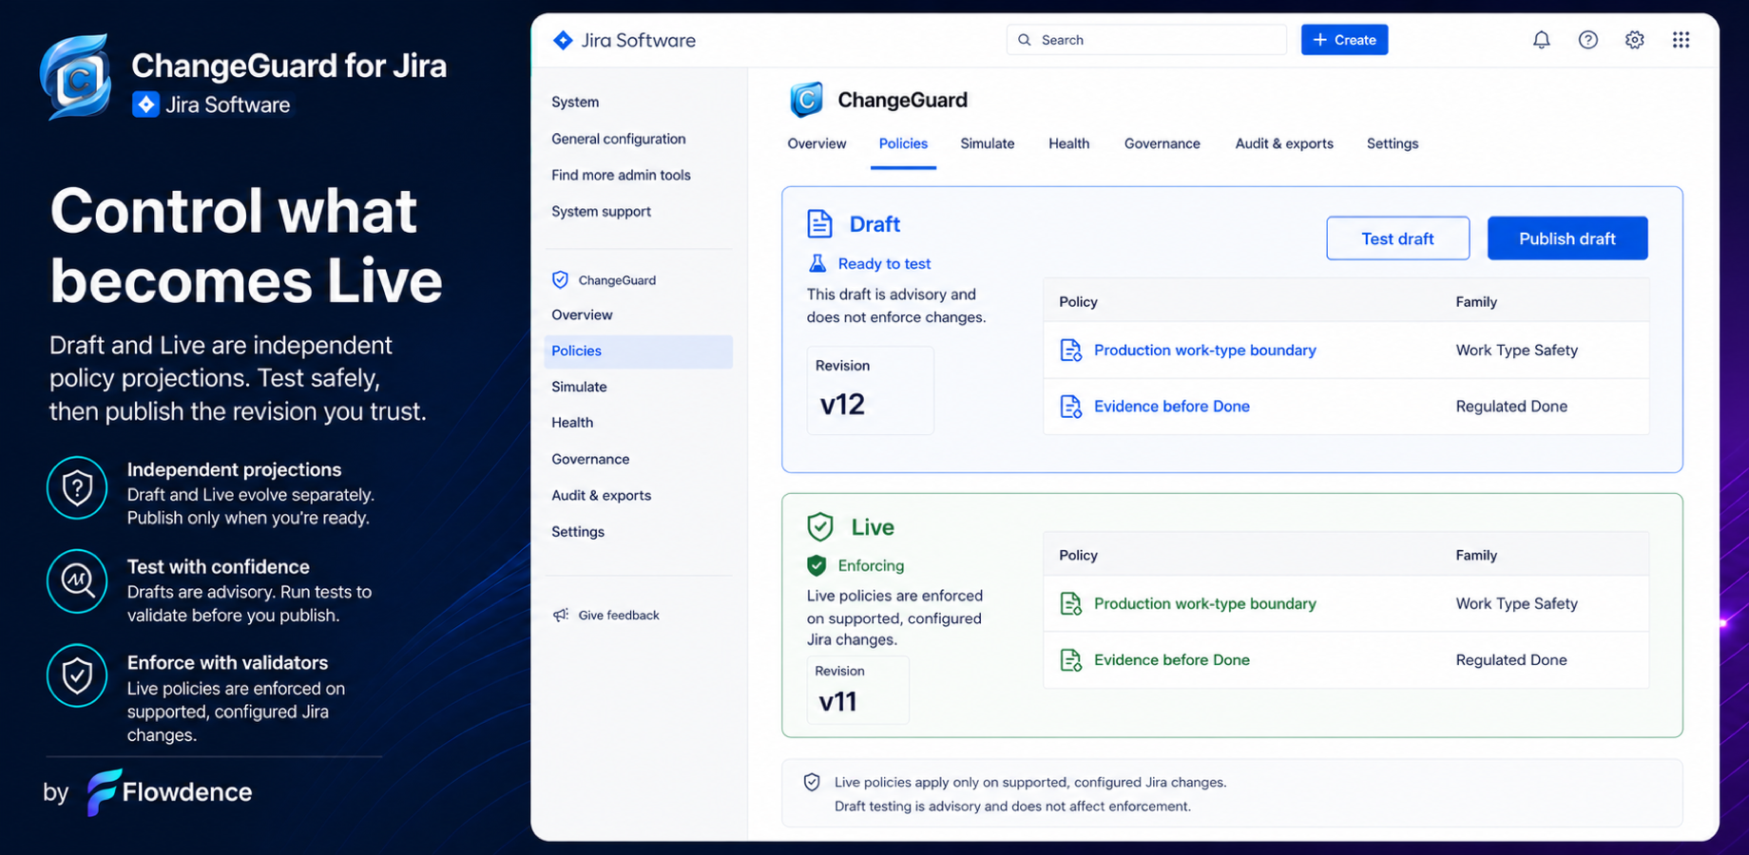1749x855 pixels.
Task: Click Work Type Safety in Draft table
Action: pyautogui.click(x=1516, y=351)
